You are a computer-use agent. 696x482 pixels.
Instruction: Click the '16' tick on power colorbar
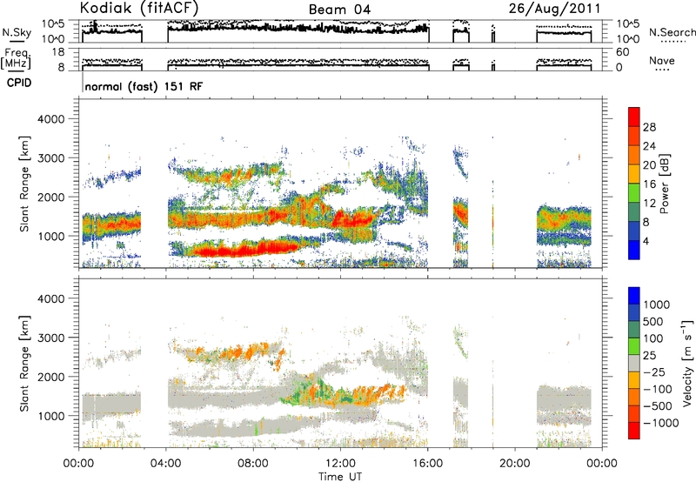coord(649,184)
